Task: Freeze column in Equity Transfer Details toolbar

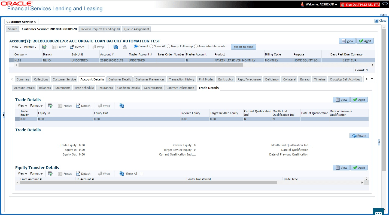Action: [x=65, y=174]
